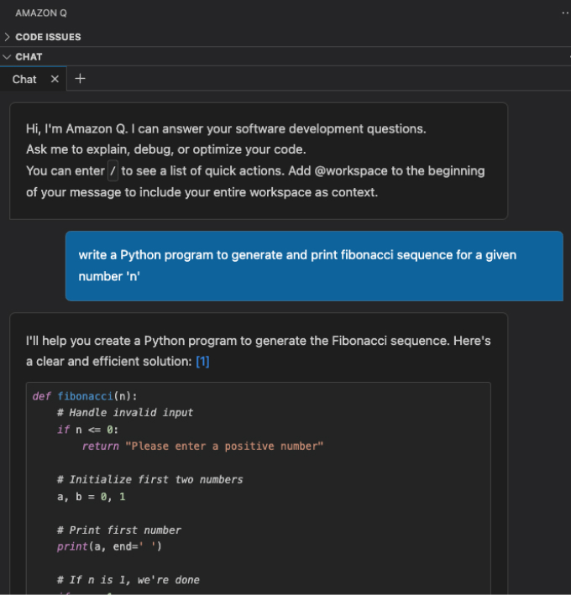571x595 pixels.
Task: Click the '# Initialize first two numbers' comment
Action: point(150,480)
